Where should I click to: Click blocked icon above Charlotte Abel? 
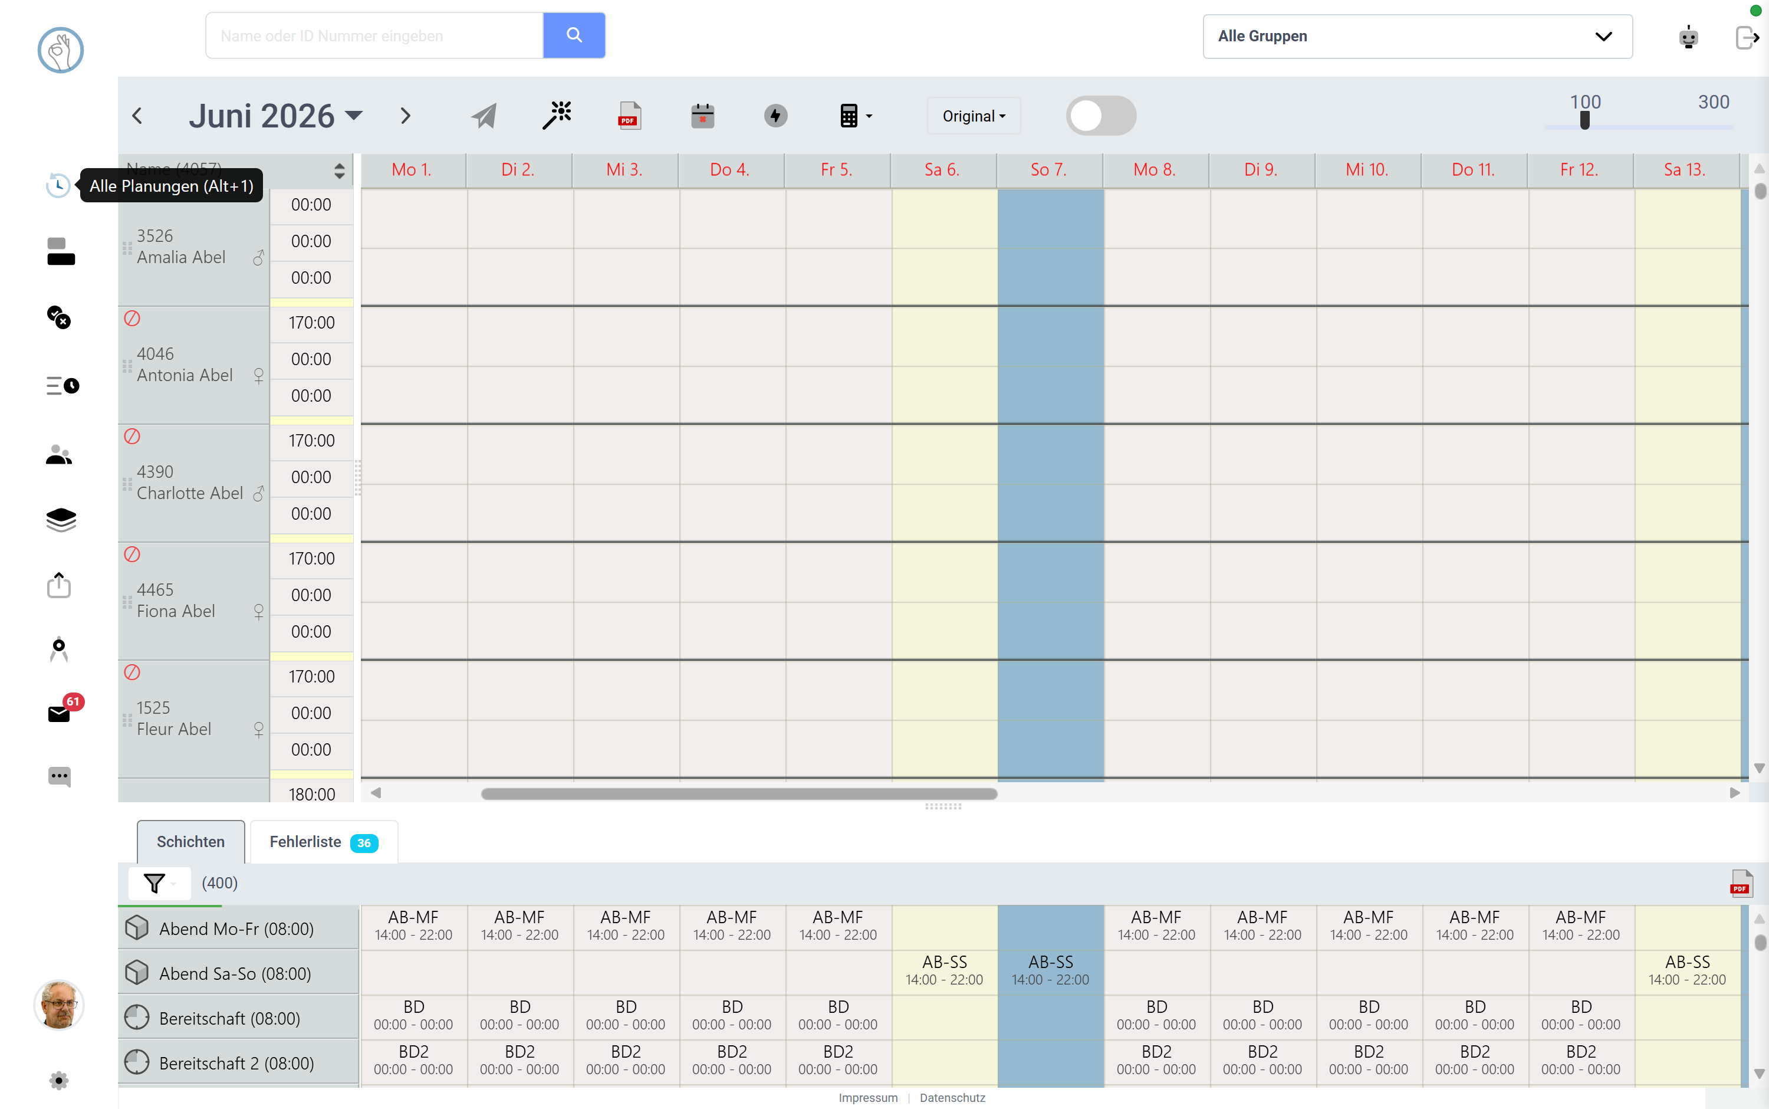pos(132,437)
